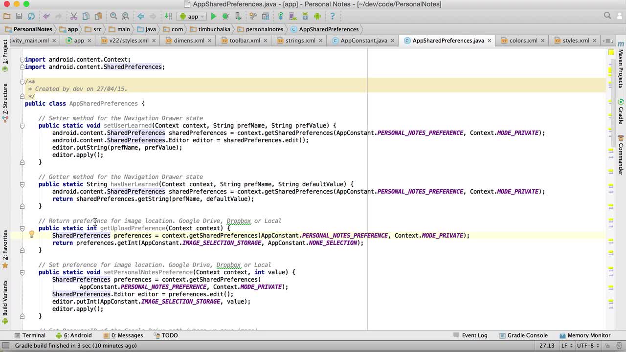Click the green Run app button

pos(214,17)
